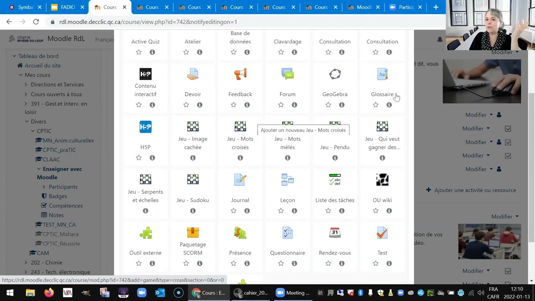Star the Forum activity as favourite
Viewport: 535px width, 301px height.
(x=281, y=105)
